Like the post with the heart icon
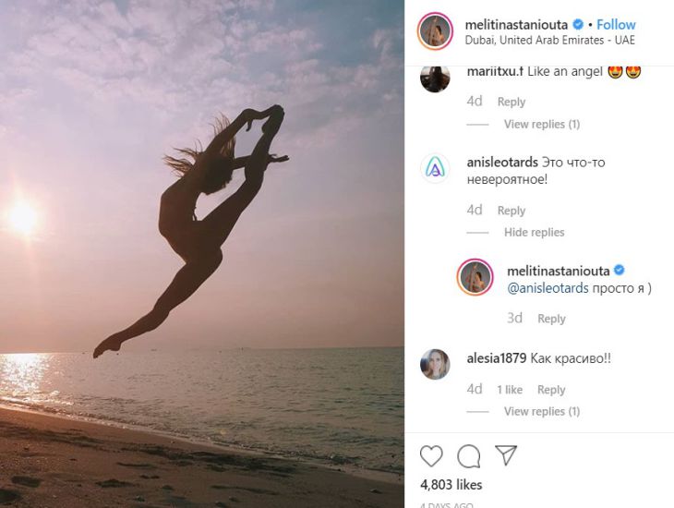 pyautogui.click(x=431, y=455)
